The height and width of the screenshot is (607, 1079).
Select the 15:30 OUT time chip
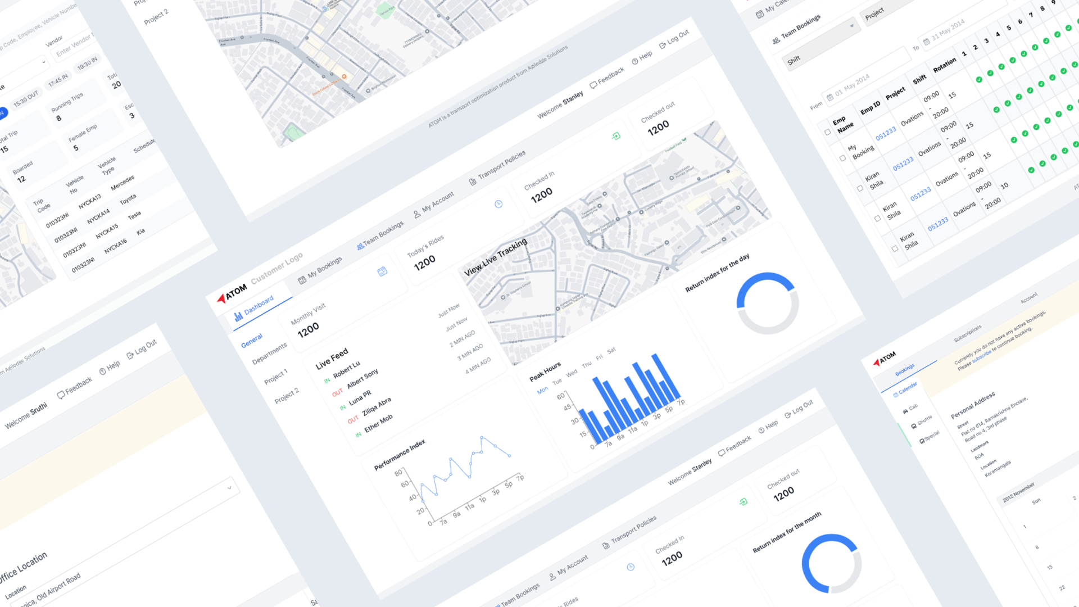[26, 99]
